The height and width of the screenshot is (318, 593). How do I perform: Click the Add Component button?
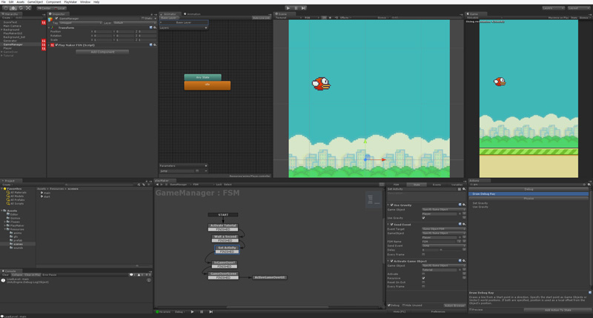[x=102, y=52]
